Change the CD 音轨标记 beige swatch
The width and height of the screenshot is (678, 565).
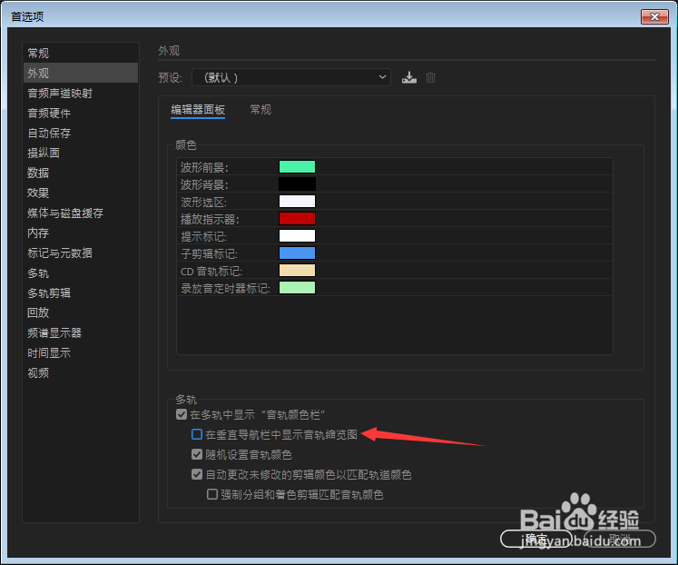pyautogui.click(x=297, y=271)
